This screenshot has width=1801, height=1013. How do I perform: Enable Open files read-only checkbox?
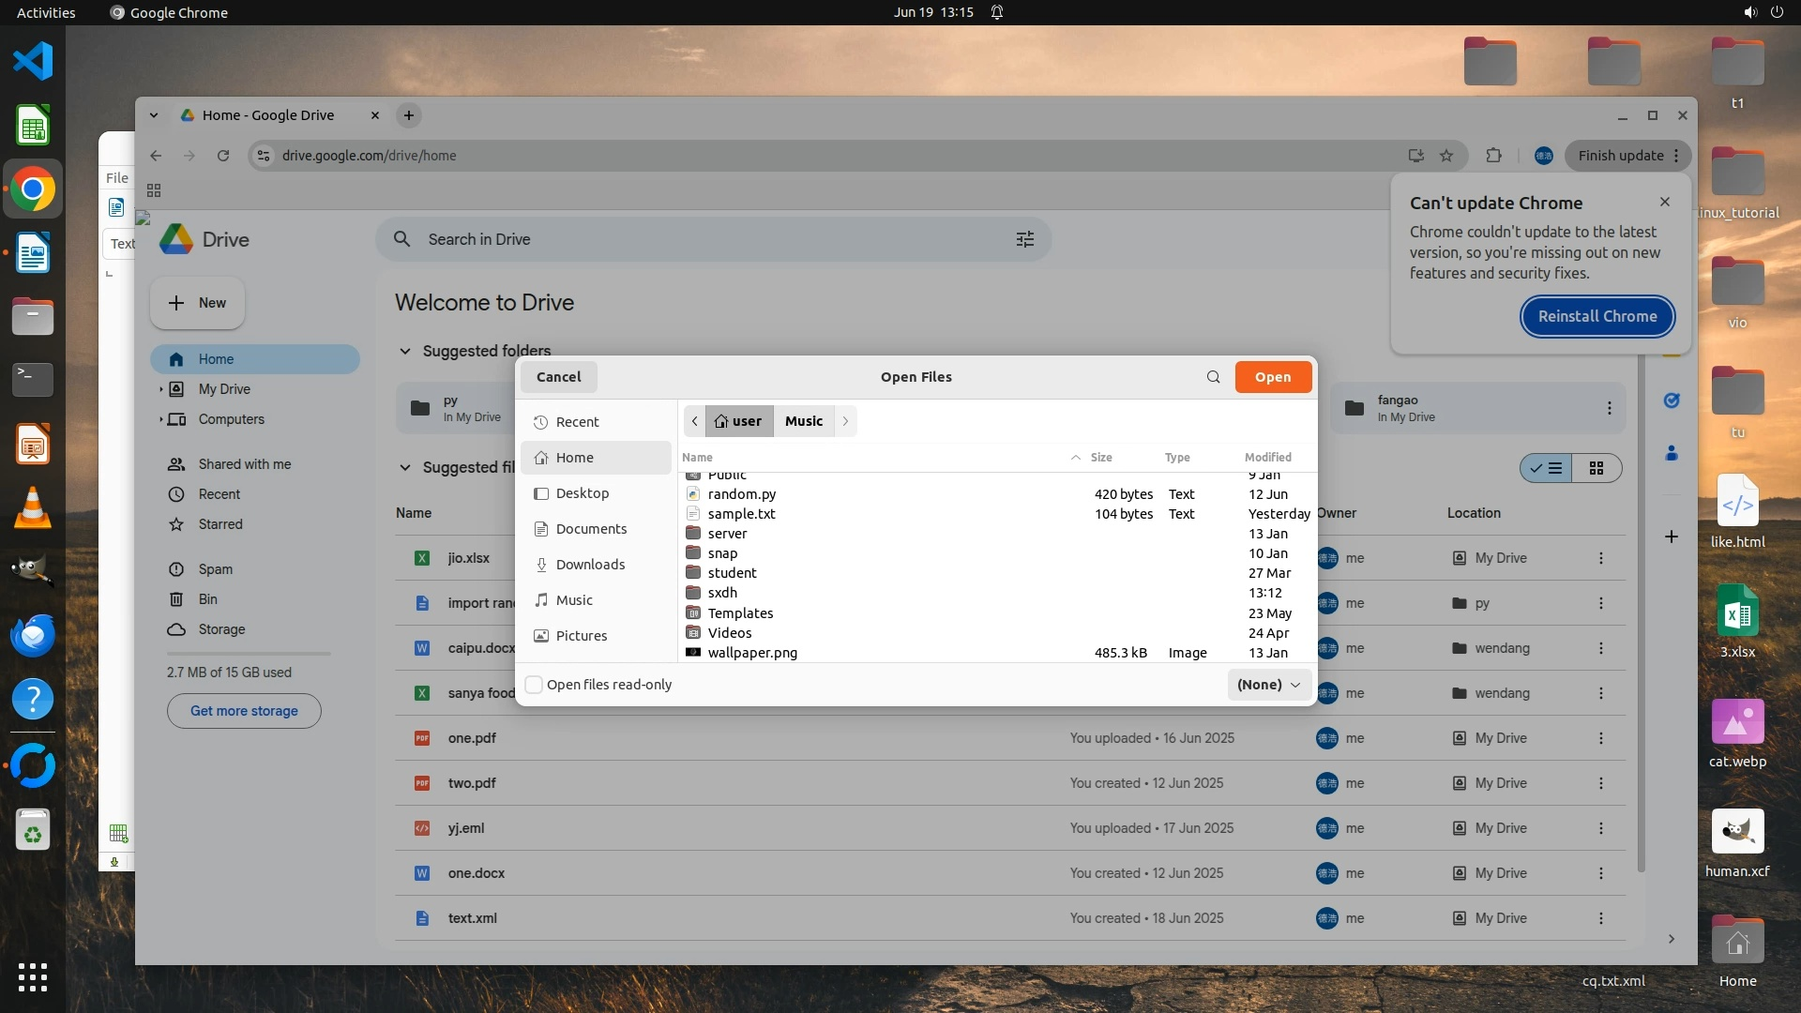pyautogui.click(x=534, y=685)
